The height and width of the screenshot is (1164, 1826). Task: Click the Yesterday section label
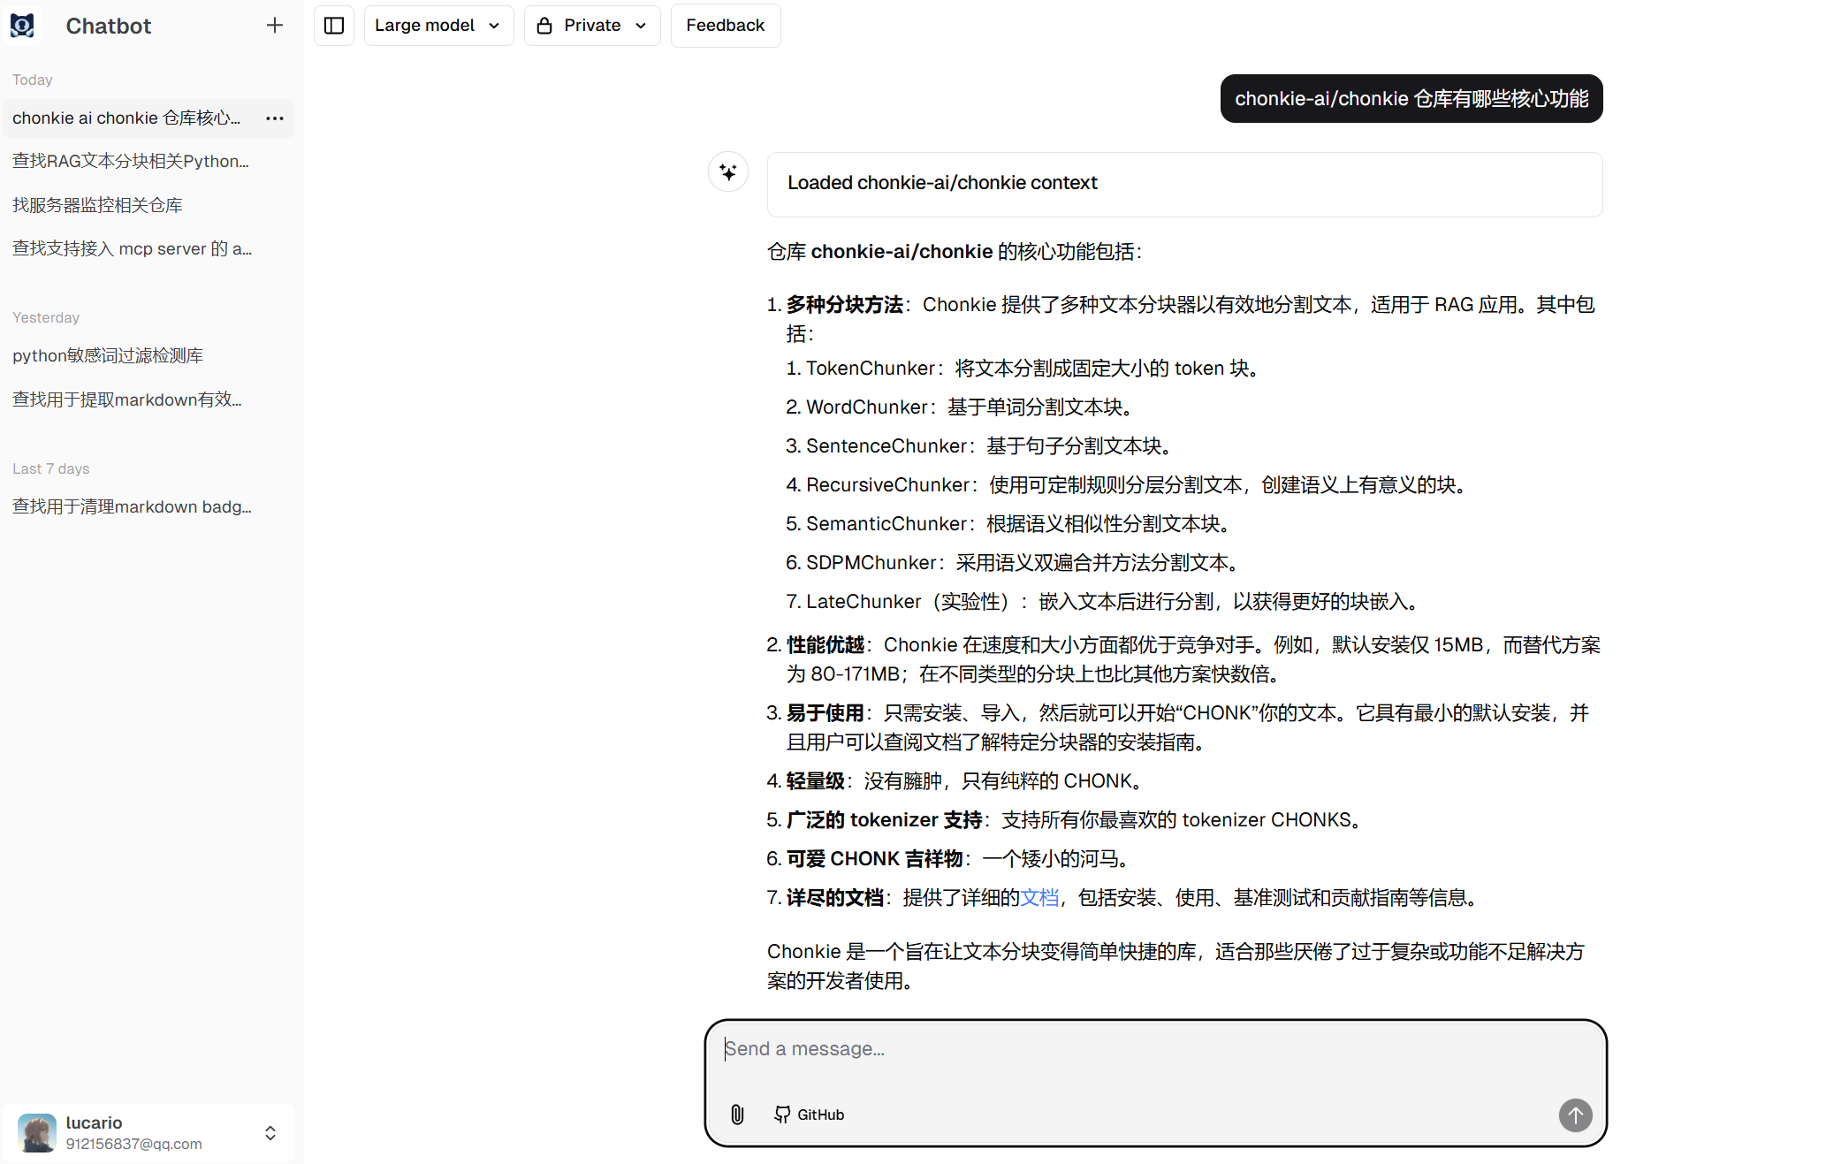(46, 317)
